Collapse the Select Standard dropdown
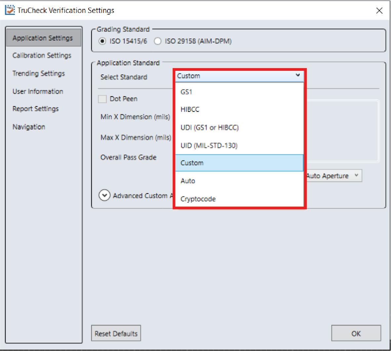The width and height of the screenshot is (391, 351). point(297,76)
